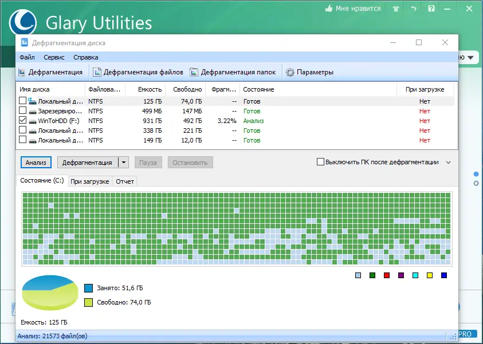Click the drive icon of the 149 ГБ disk
Screen dimensions: 483x344
point(32,141)
